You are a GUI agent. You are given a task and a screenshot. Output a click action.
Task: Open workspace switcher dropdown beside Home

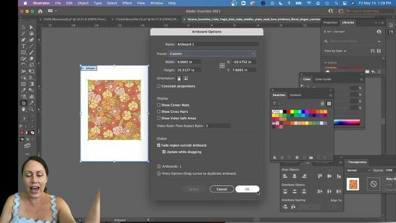(52, 11)
